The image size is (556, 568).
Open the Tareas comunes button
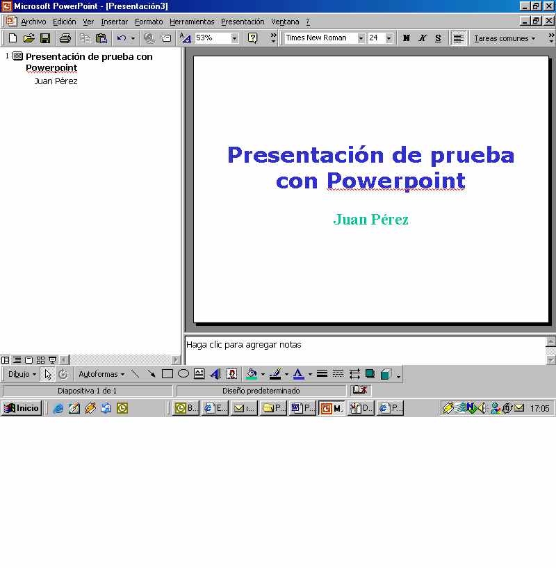pyautogui.click(x=505, y=38)
